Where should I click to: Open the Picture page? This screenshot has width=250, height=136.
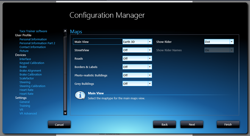(24, 51)
